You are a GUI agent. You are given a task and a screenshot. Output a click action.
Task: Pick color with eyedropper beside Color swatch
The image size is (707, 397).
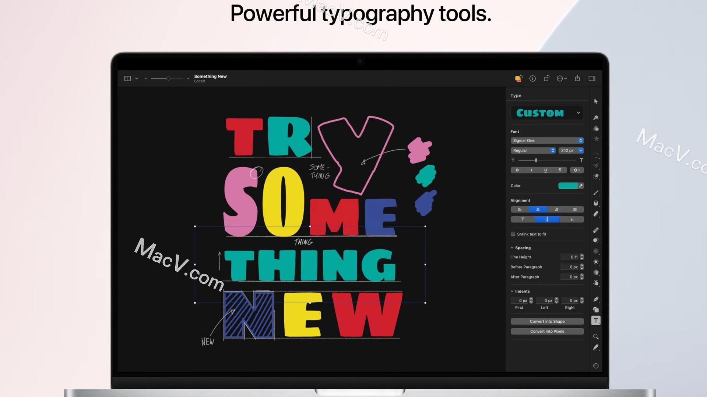pyautogui.click(x=581, y=186)
